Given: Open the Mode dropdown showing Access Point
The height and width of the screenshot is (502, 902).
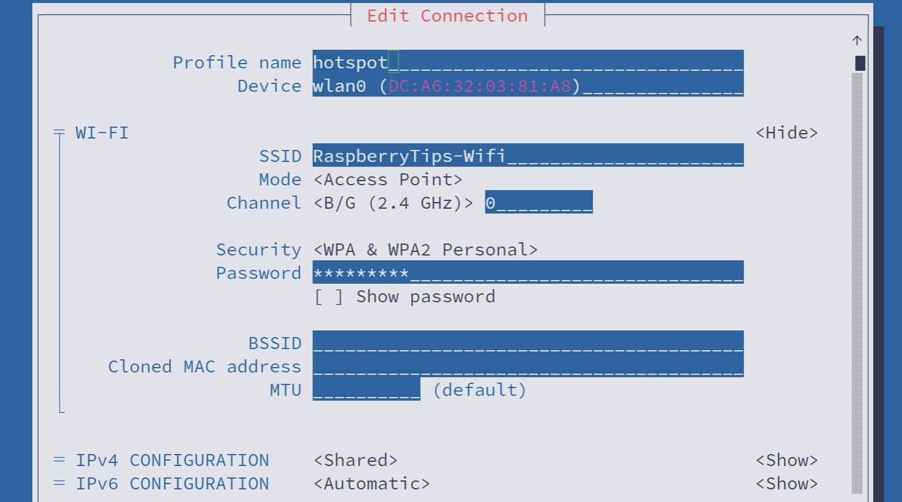Looking at the screenshot, I should (x=388, y=179).
